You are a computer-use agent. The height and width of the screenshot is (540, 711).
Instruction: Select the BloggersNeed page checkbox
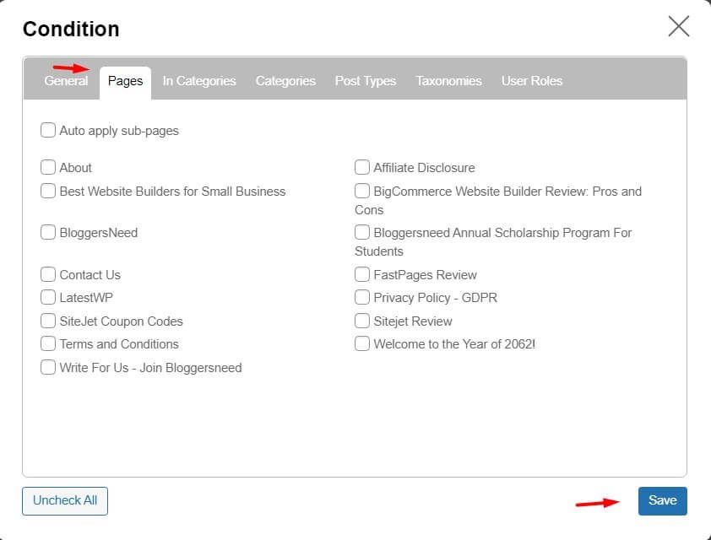(x=48, y=233)
